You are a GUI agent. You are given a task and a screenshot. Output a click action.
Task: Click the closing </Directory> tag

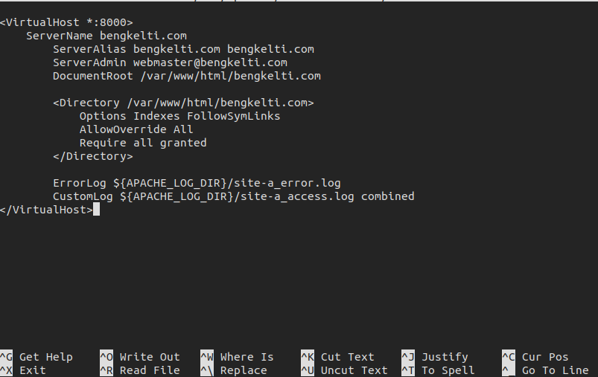point(93,156)
